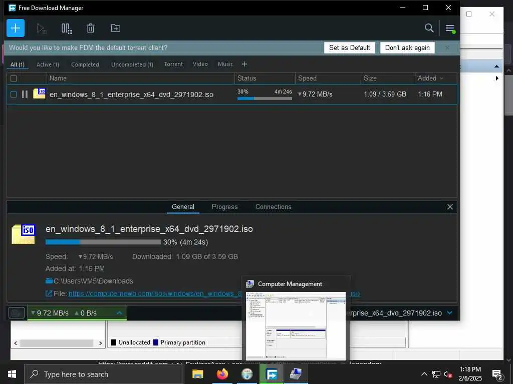The width and height of the screenshot is (513, 384).
Task: Click the 30% progress bar in the download row
Action: [x=265, y=98]
